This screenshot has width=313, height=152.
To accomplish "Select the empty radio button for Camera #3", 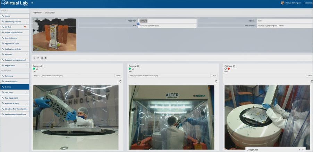I will tap(226, 69).
